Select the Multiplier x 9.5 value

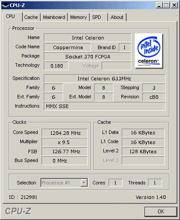coord(64,142)
